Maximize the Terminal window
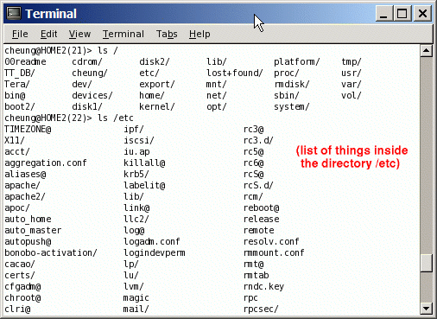This screenshot has height=319, width=437. (402, 14)
